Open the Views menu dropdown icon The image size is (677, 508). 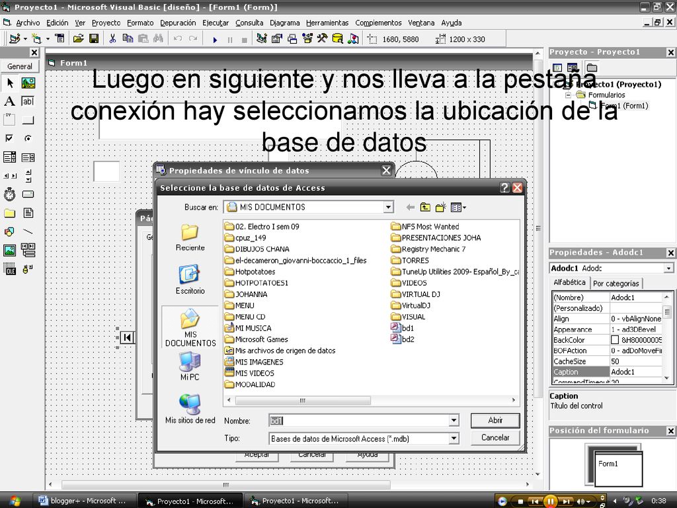[x=458, y=207]
